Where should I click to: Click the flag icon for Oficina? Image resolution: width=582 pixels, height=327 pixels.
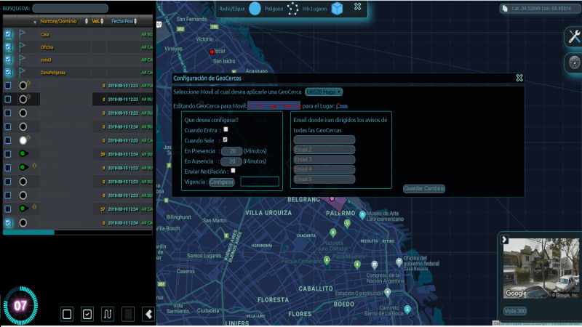[x=23, y=47]
